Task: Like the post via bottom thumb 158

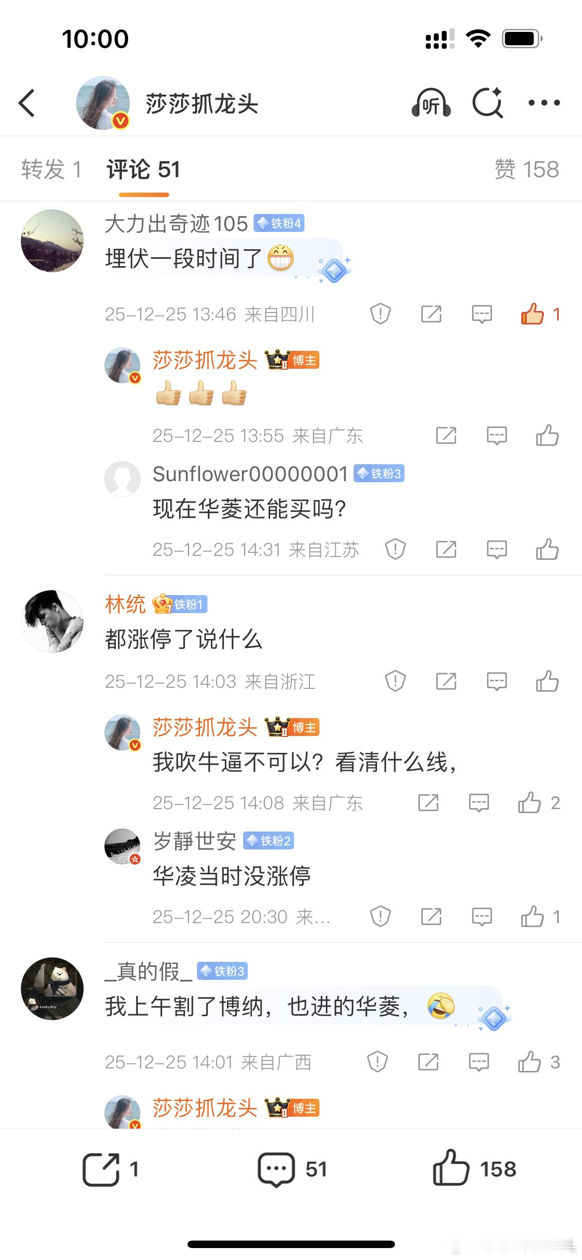Action: click(475, 1168)
